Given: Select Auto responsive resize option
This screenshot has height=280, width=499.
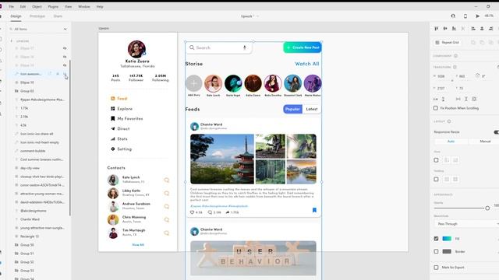Looking at the screenshot, I should tap(451, 142).
